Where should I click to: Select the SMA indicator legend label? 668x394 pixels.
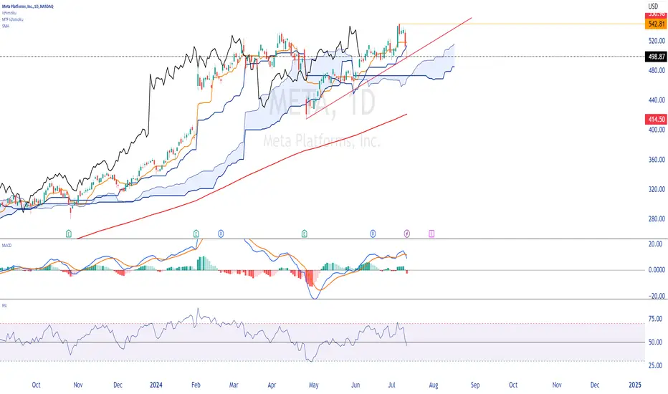[6, 26]
